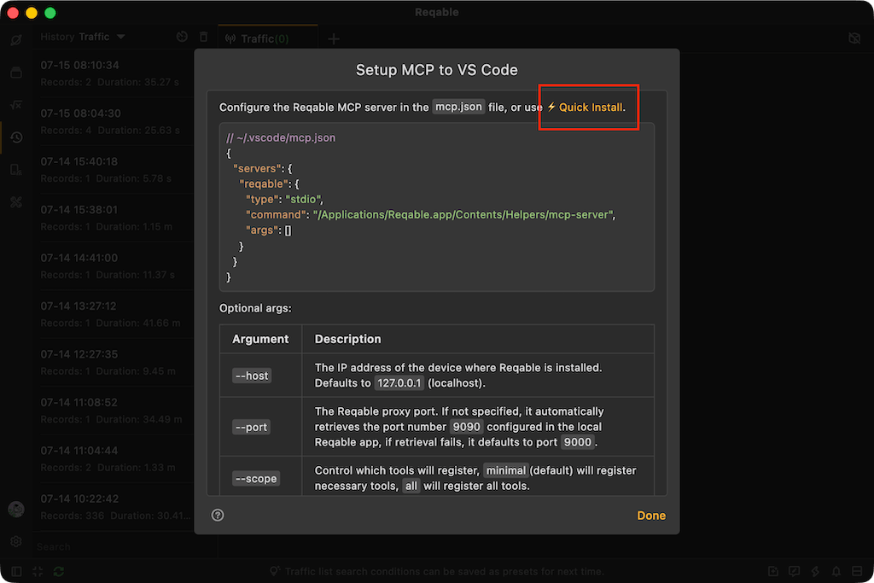This screenshot has width=874, height=583.
Task: Delete history with the trash icon
Action: pos(203,37)
